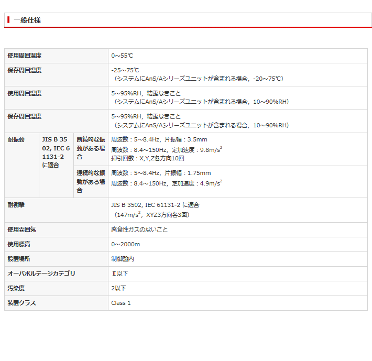
Task: Click the 制御盤内 value
Action: (x=123, y=259)
